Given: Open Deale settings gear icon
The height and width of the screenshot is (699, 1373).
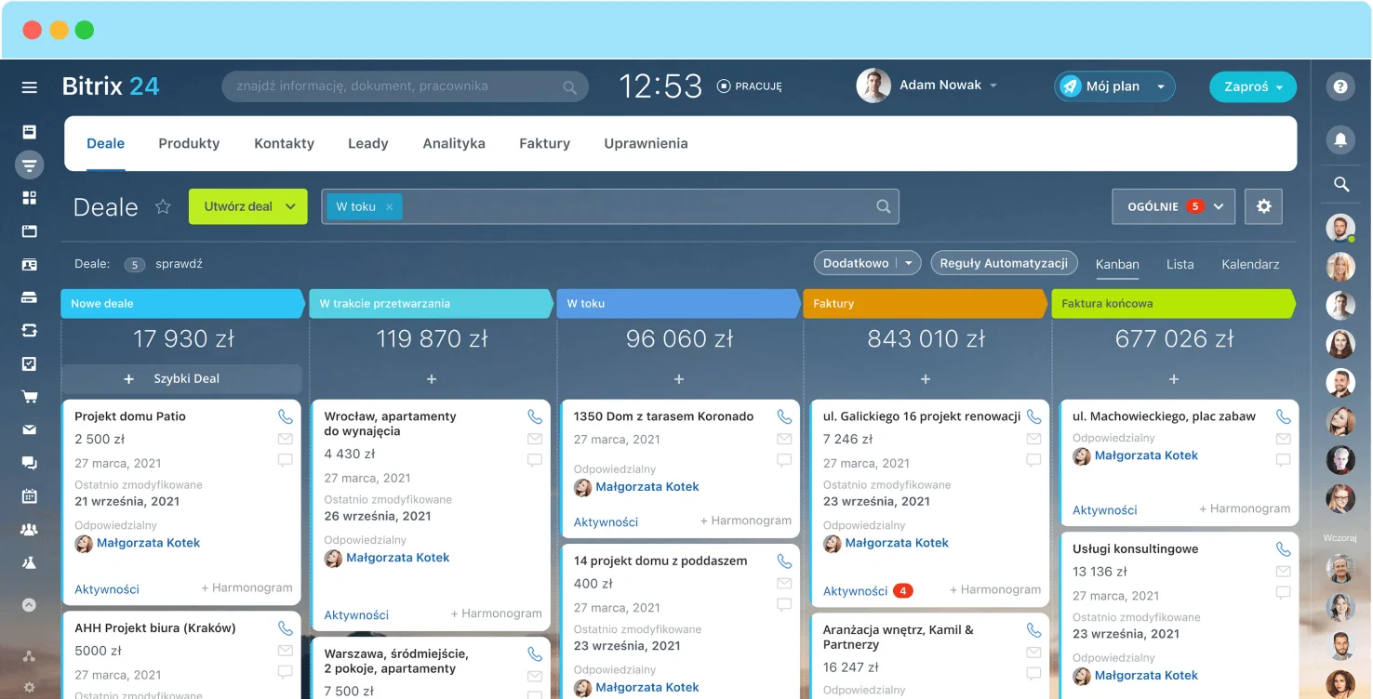Looking at the screenshot, I should point(1263,206).
